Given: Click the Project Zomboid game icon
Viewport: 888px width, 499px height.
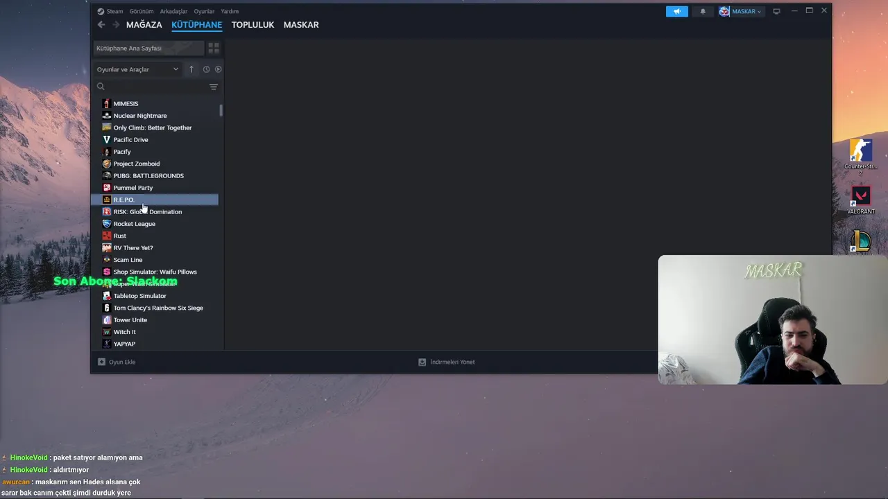Looking at the screenshot, I should (106, 164).
